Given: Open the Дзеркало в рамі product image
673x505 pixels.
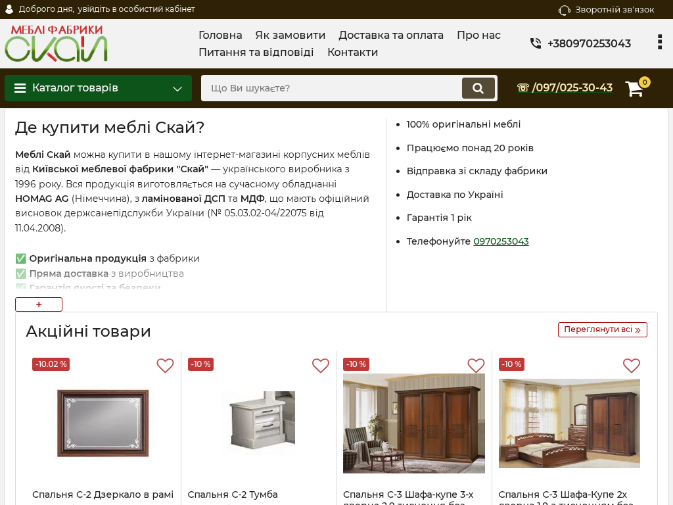Looking at the screenshot, I should (x=103, y=423).
